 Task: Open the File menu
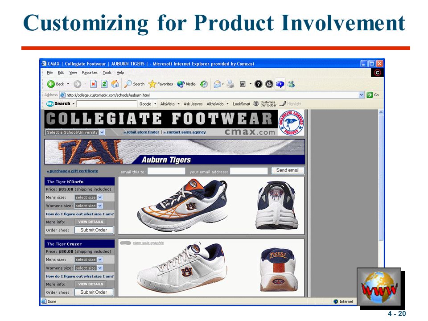[49, 73]
